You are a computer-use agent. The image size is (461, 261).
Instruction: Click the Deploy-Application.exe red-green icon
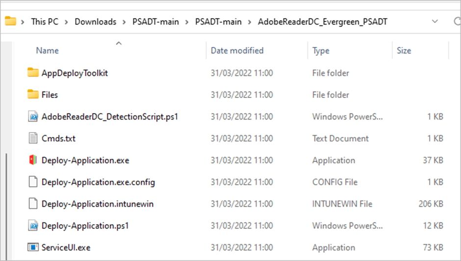click(33, 160)
